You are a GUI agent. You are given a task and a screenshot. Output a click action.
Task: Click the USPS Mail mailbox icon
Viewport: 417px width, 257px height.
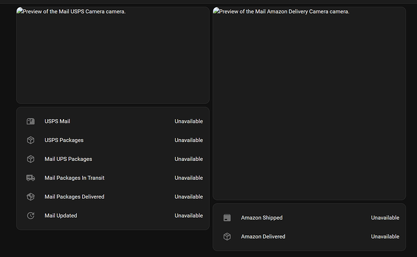tap(31, 122)
